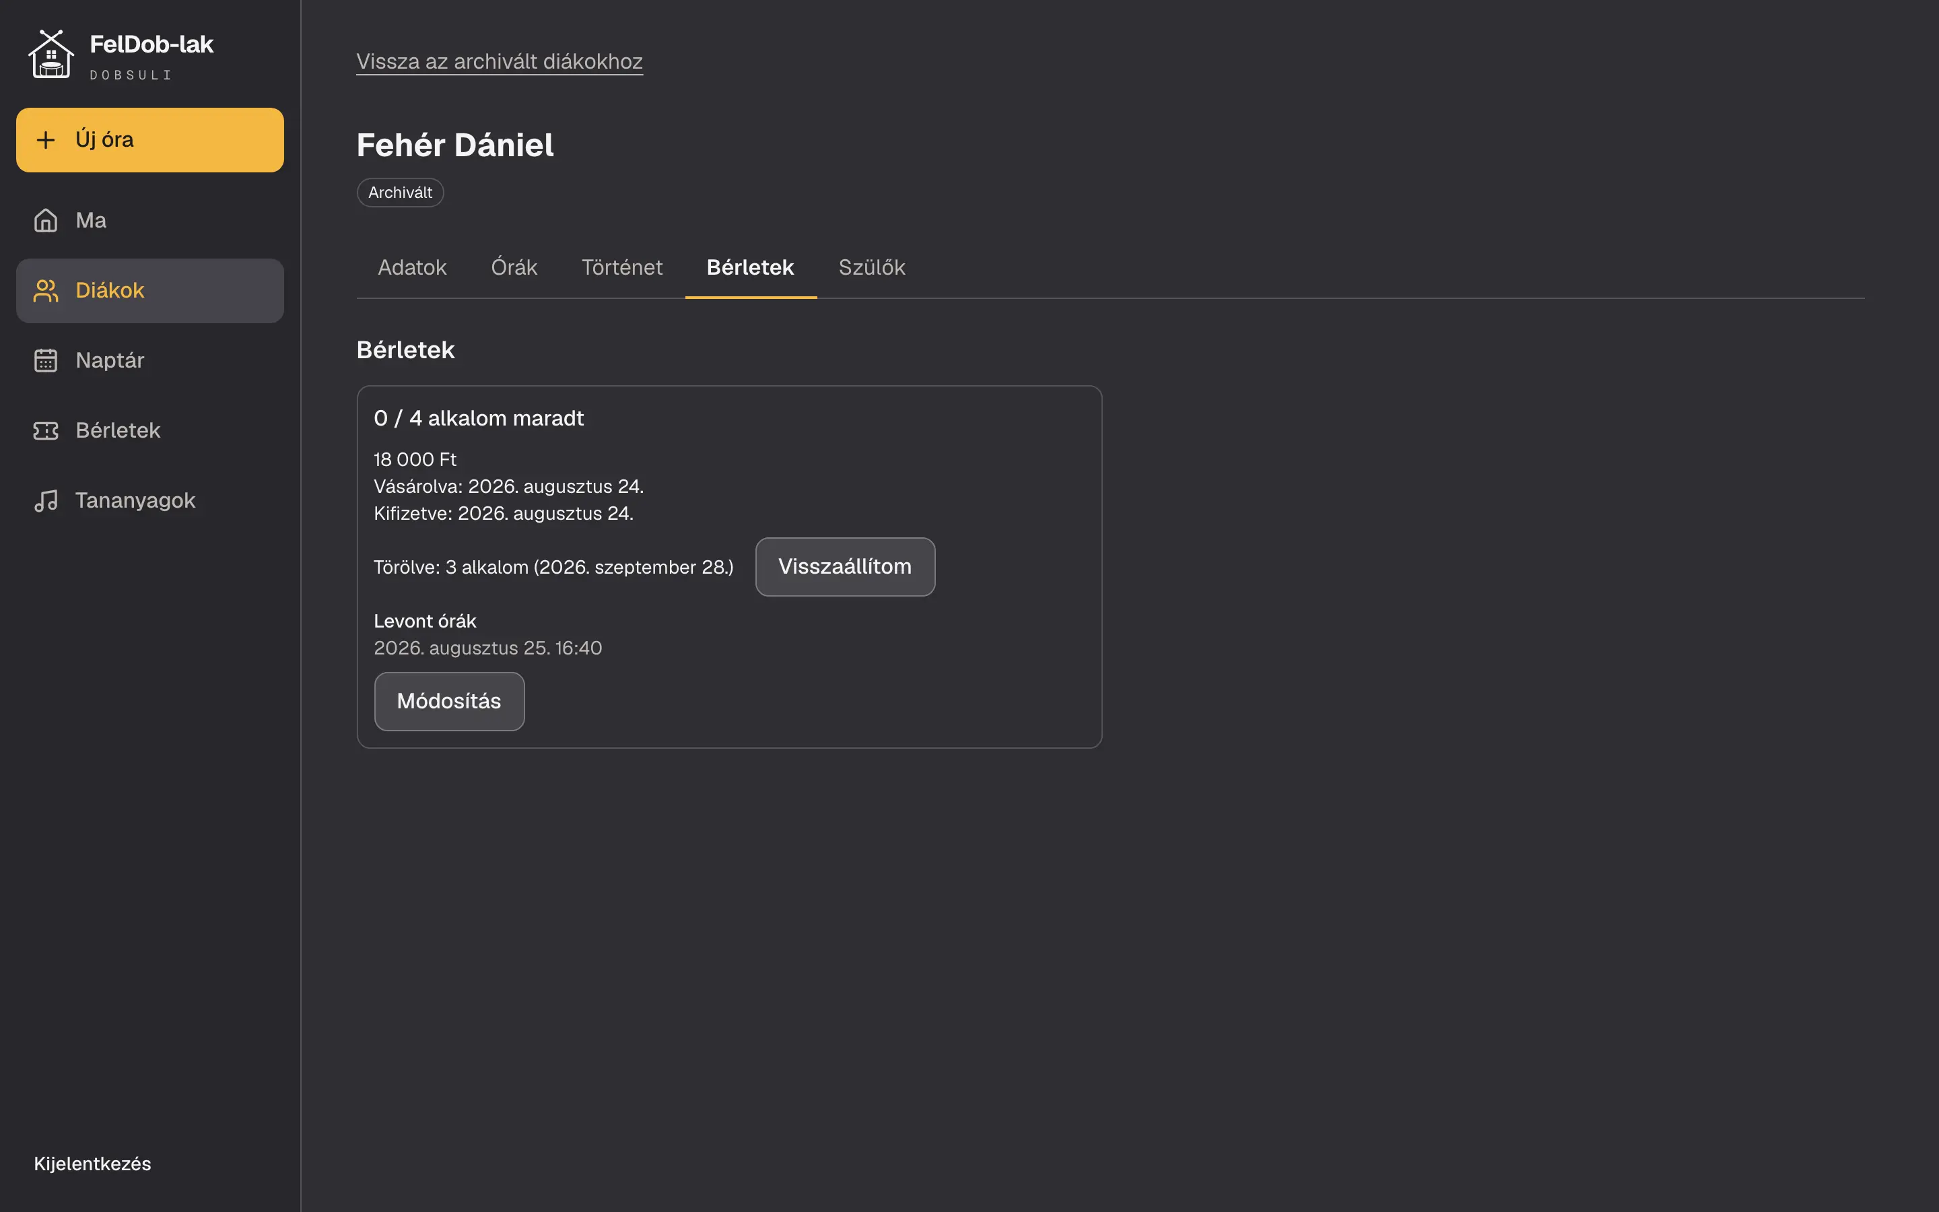The image size is (1939, 1212).
Task: Click the FelDob-lak house logo icon
Action: [x=51, y=54]
